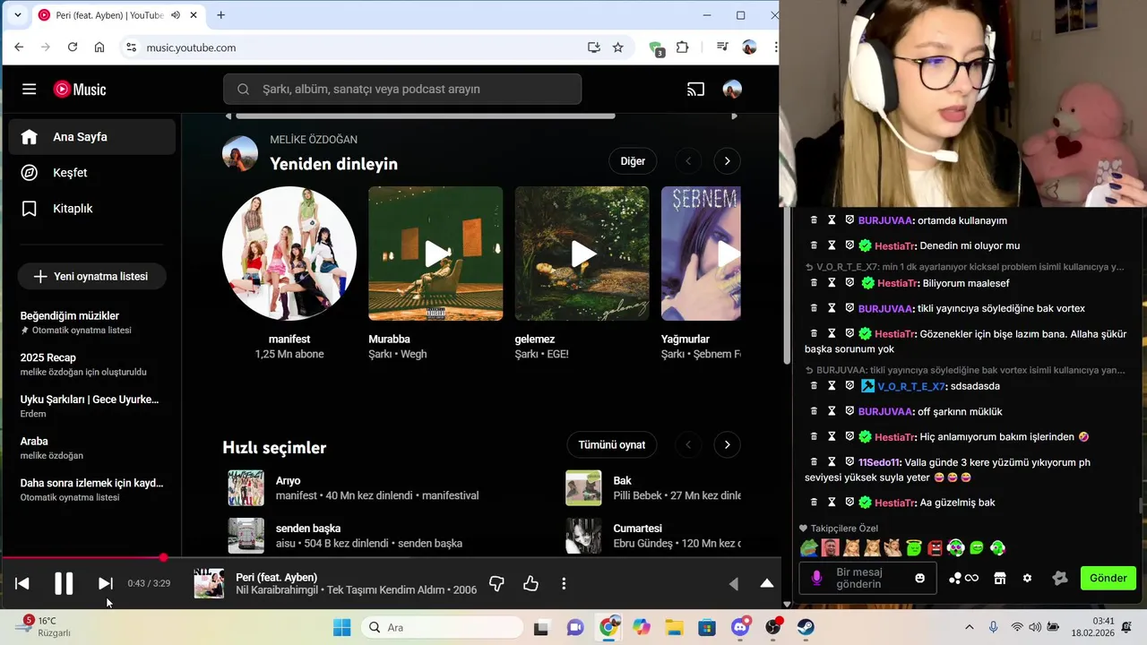Like the song Peri
This screenshot has width=1147, height=645.
530,583
